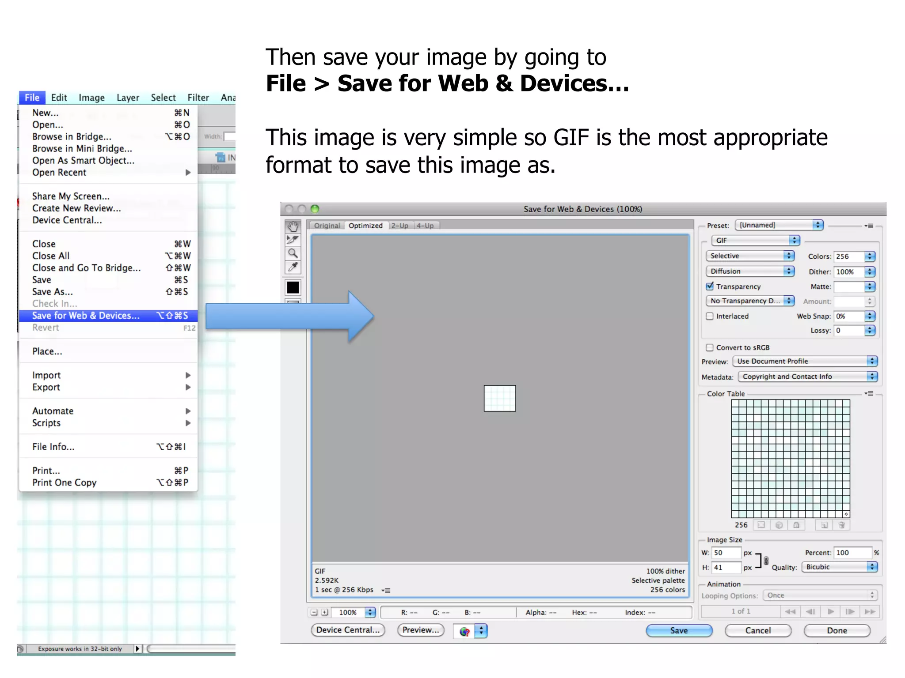Select the Slice Select tool
This screenshot has width=905, height=678.
point(293,240)
